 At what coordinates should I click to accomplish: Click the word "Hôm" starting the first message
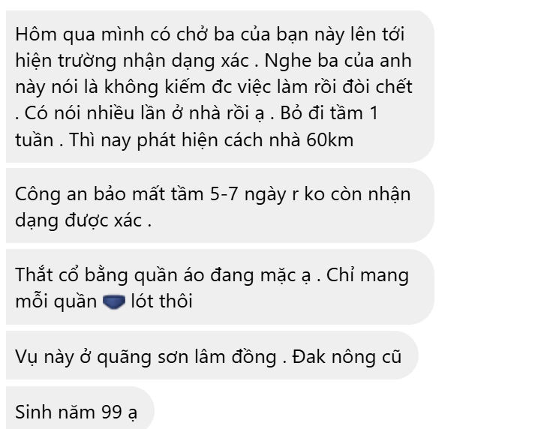coord(36,34)
